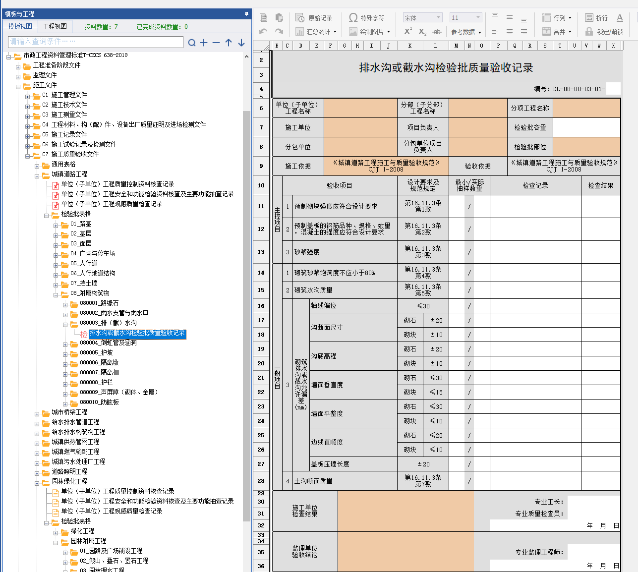638x572 pixels.
Task: Click the 施工单位 orange input cell
Action: click(x=360, y=127)
